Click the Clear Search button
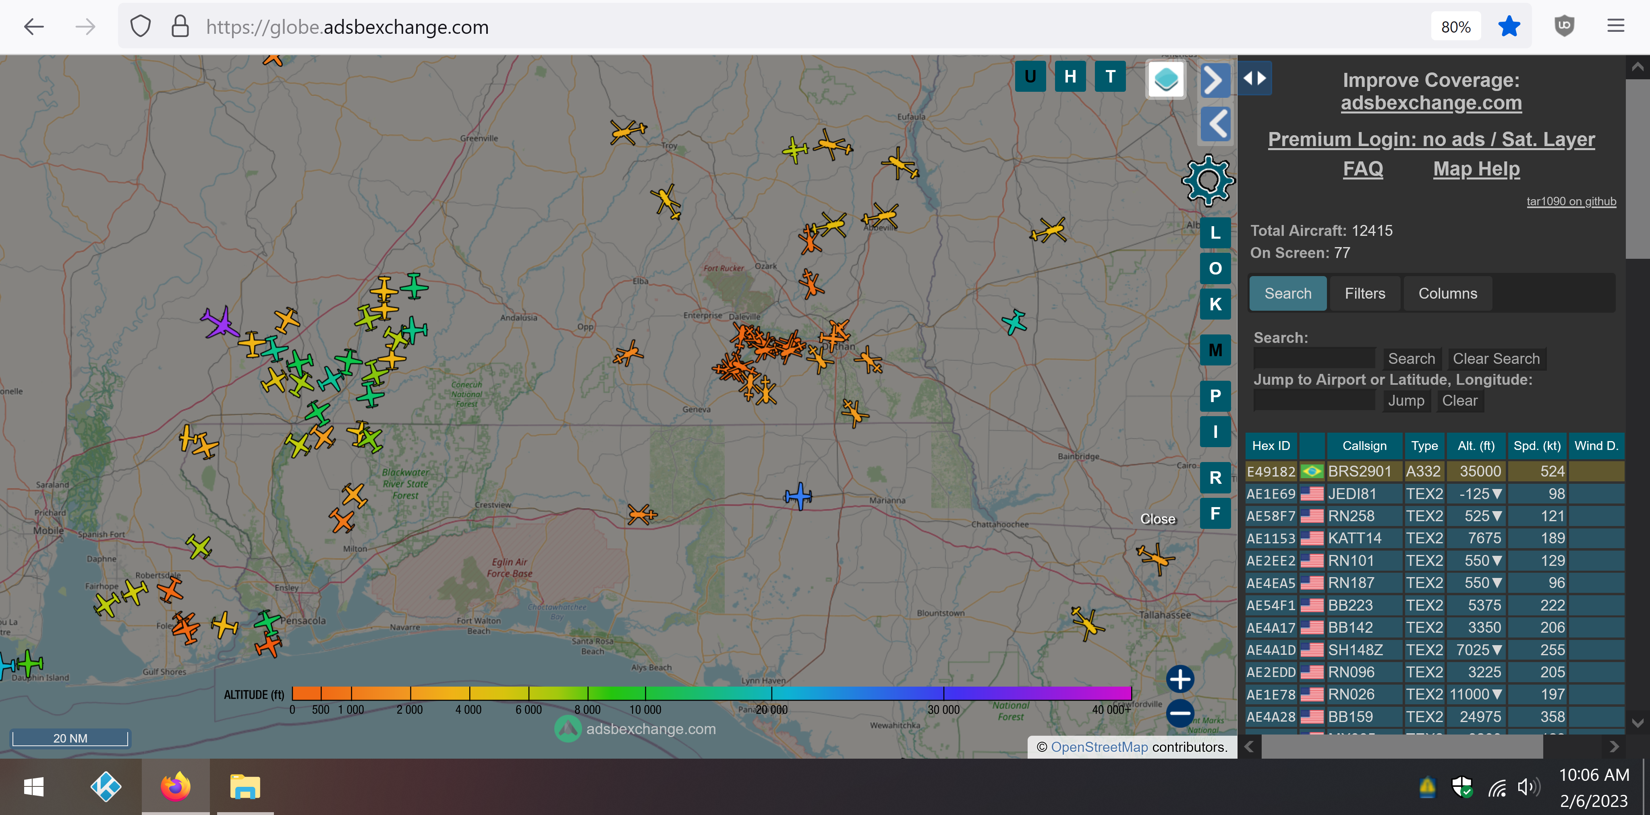The height and width of the screenshot is (815, 1650). 1496,359
